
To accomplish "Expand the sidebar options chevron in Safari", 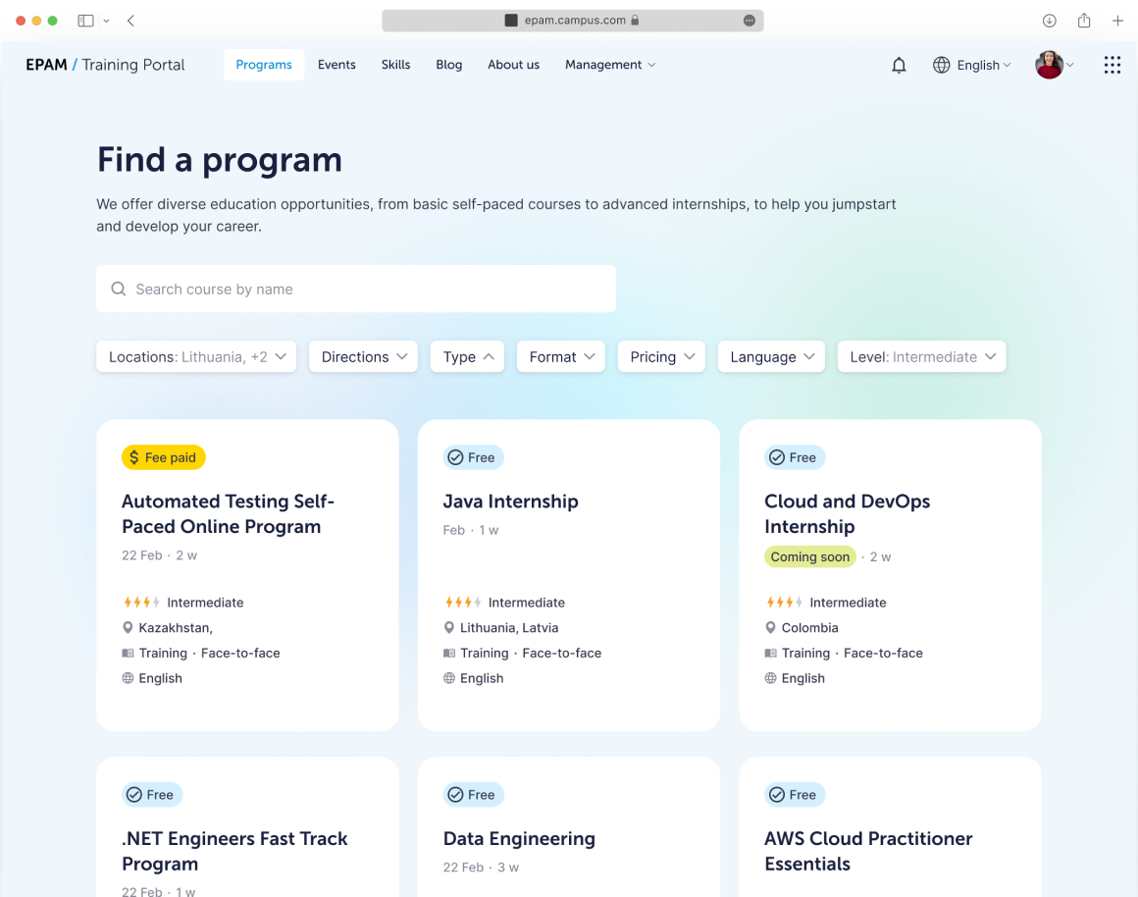I will point(107,21).
